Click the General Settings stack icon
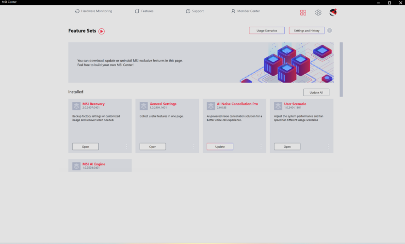This screenshot has height=244, width=405. pyautogui.click(x=144, y=106)
